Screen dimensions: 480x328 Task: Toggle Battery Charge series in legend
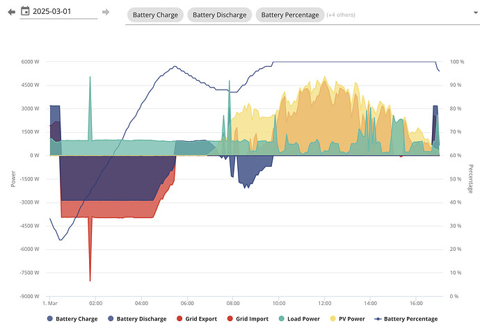[72, 318]
